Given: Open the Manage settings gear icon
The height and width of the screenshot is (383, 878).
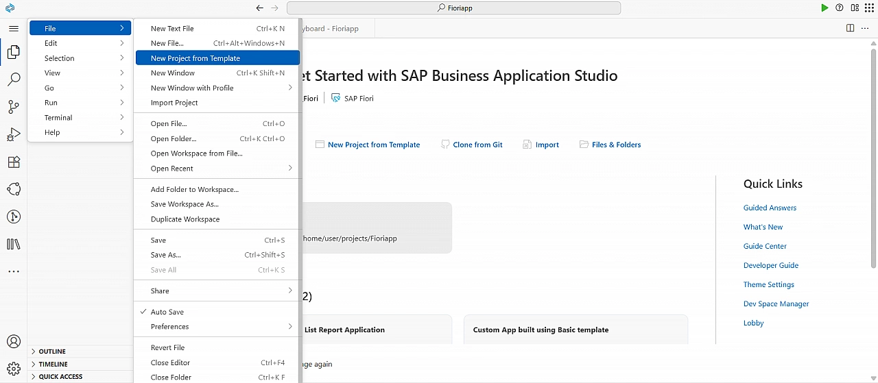Looking at the screenshot, I should tap(14, 369).
